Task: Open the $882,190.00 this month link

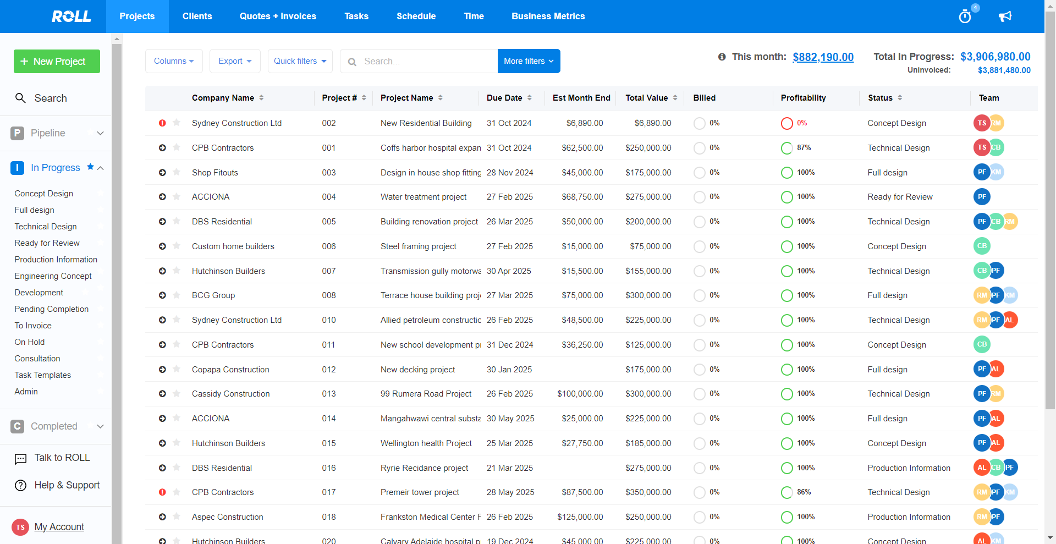Action: click(823, 57)
